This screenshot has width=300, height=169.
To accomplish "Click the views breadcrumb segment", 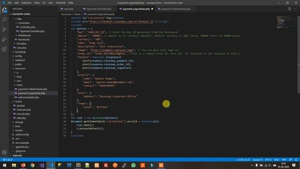I will (77, 14).
